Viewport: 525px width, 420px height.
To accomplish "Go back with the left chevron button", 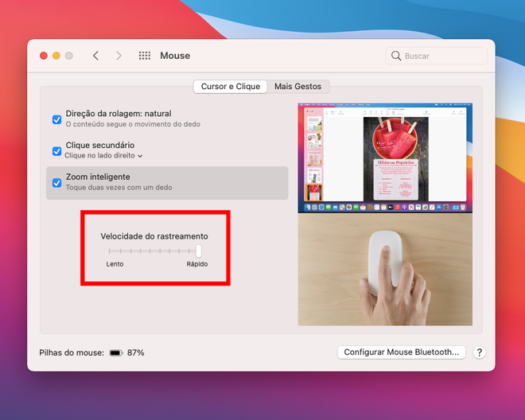I will (x=95, y=56).
